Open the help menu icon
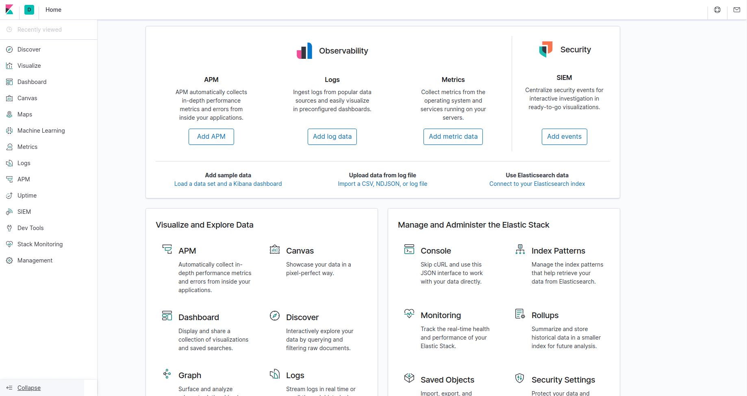The height and width of the screenshot is (396, 747). (x=717, y=9)
